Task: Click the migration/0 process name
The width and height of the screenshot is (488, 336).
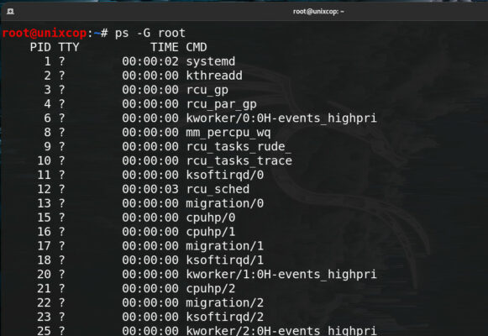Action: pos(225,203)
